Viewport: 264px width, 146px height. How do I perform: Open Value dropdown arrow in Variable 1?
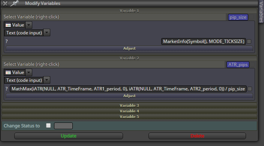pyautogui.click(x=28, y=25)
